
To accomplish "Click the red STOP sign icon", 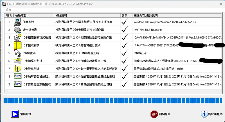I will tap(154, 114).
